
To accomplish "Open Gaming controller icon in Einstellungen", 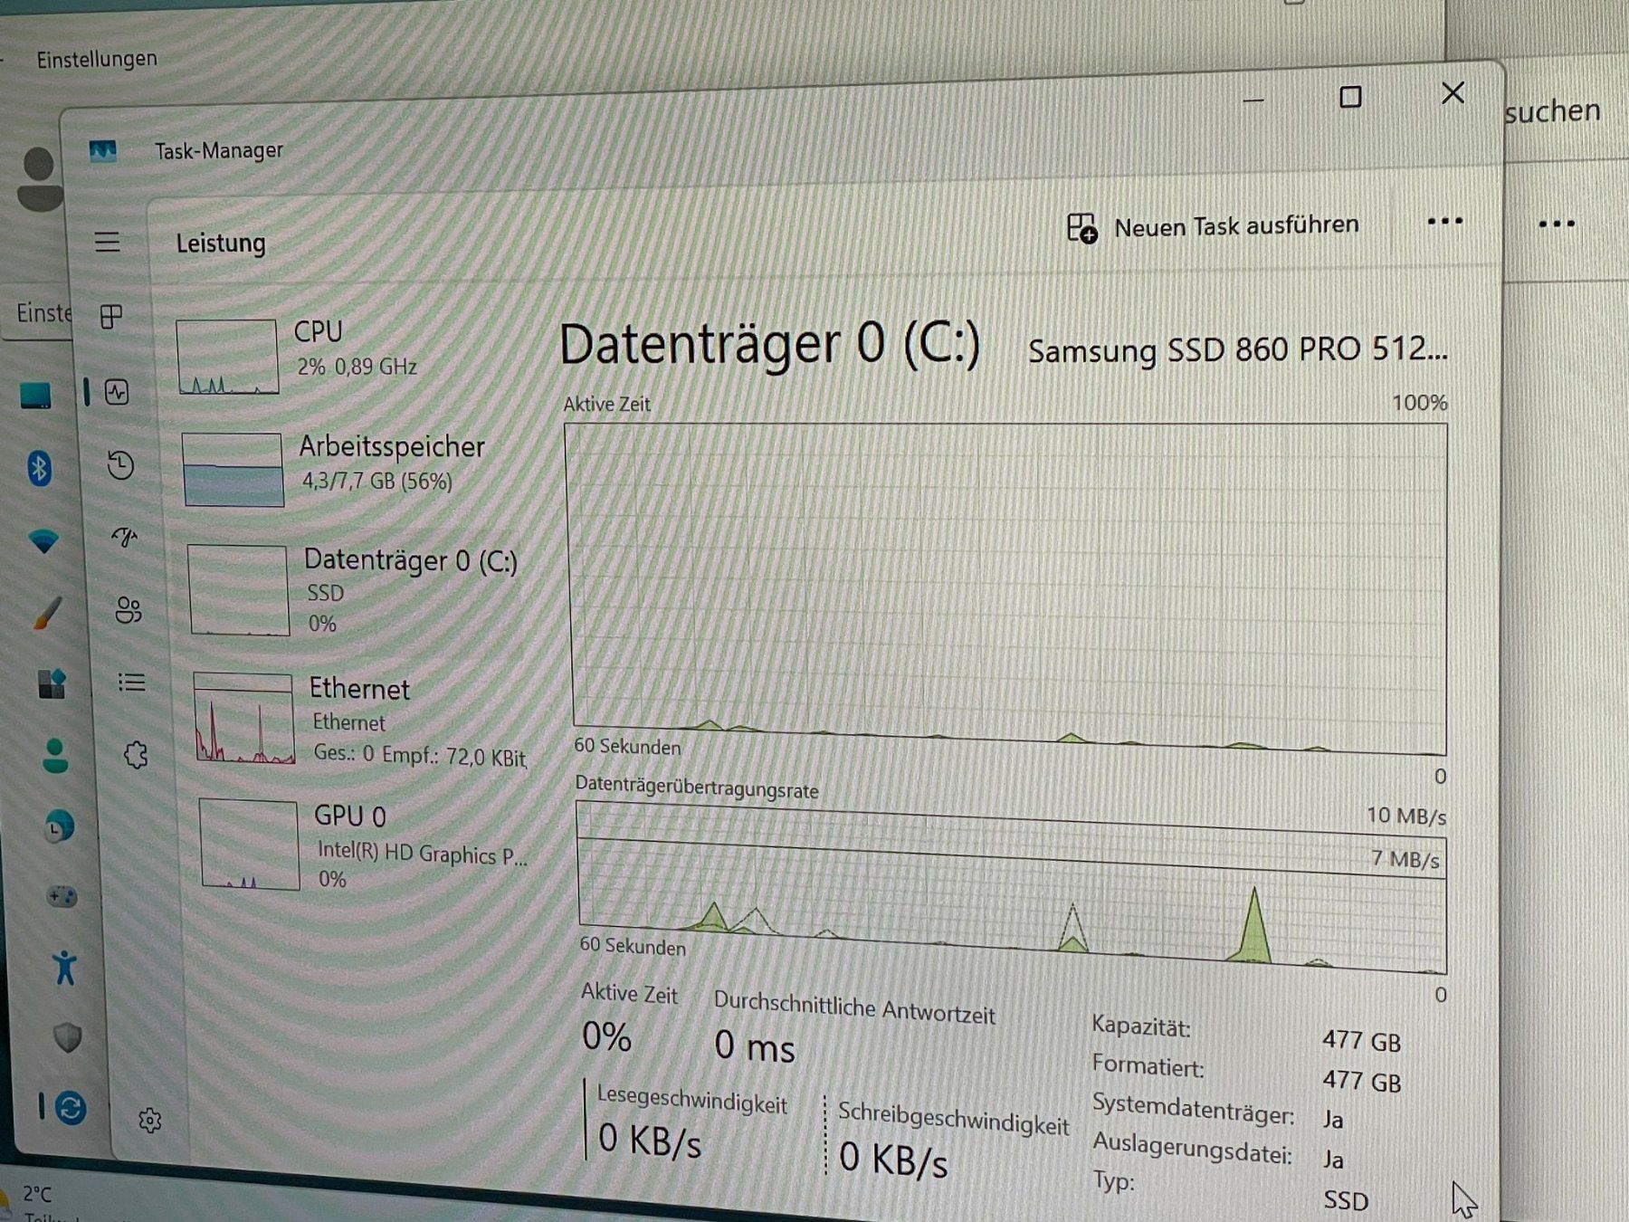I will 62,897.
